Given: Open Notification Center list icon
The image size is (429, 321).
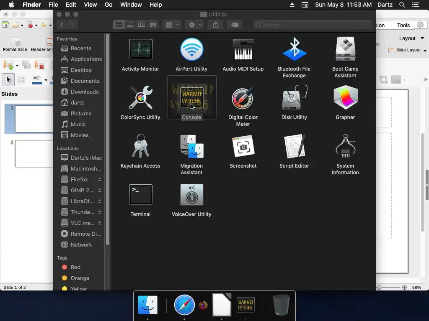Looking at the screenshot, I should click(x=415, y=5).
